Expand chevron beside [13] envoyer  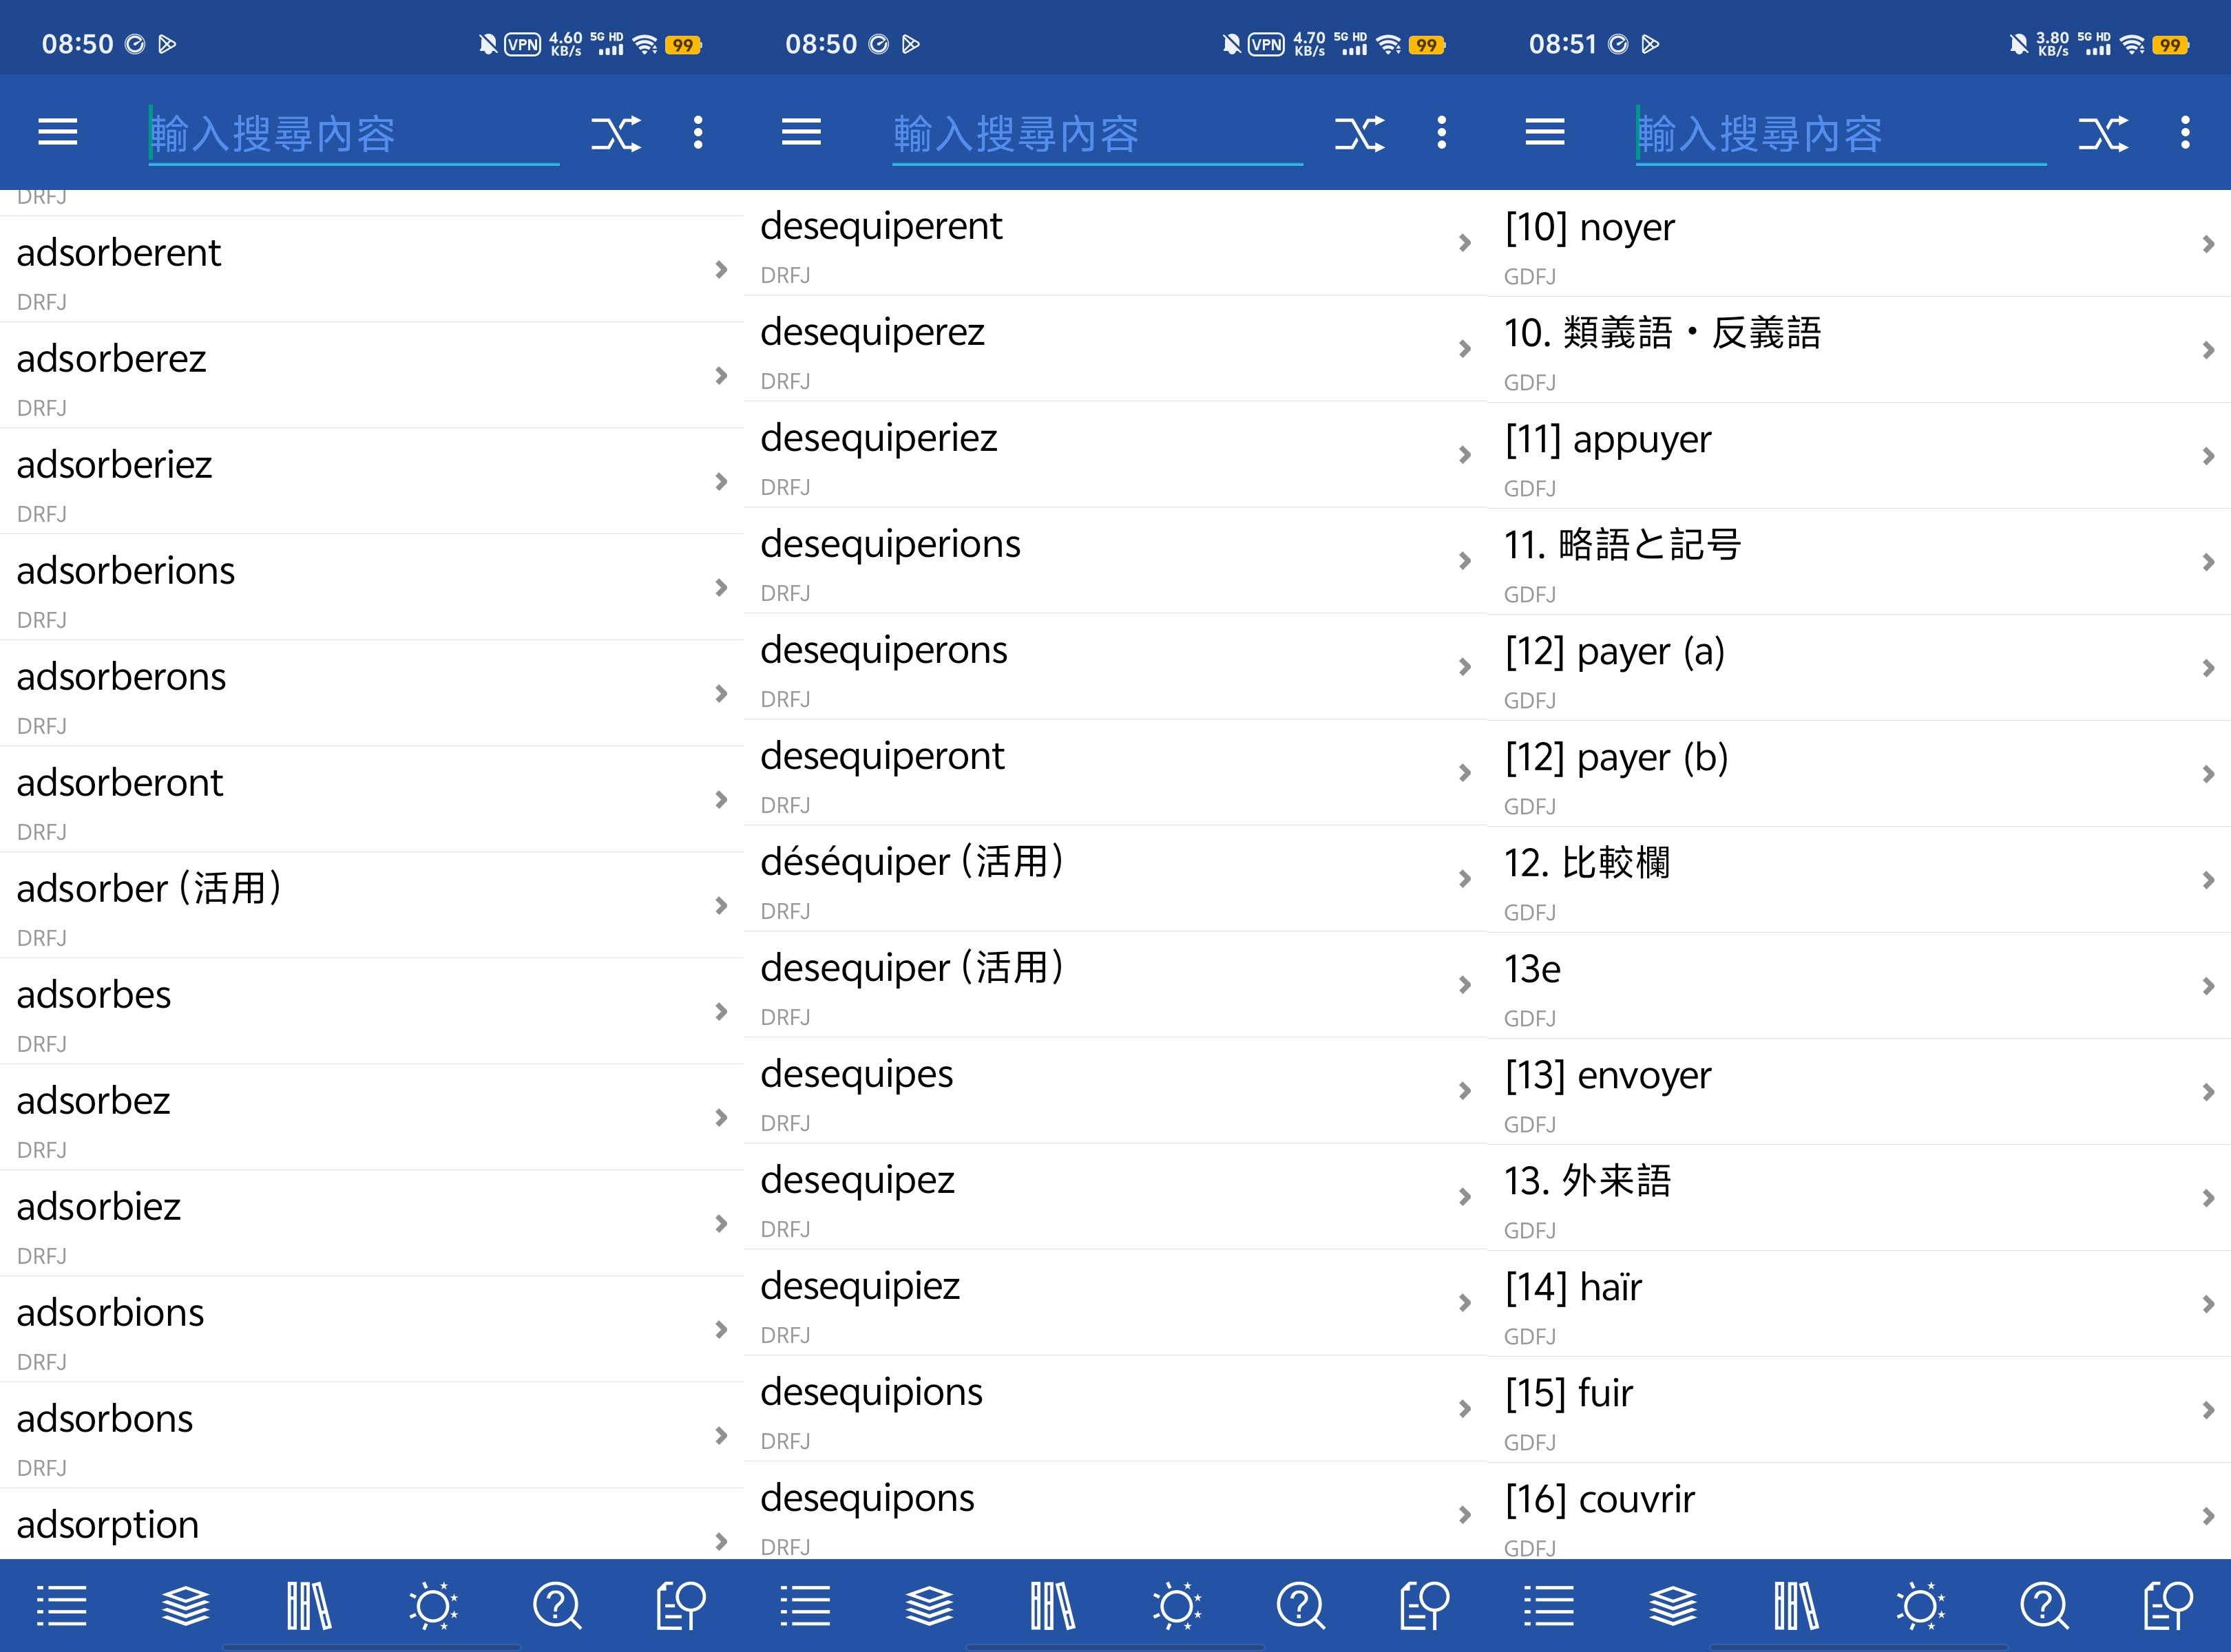[x=2208, y=1092]
